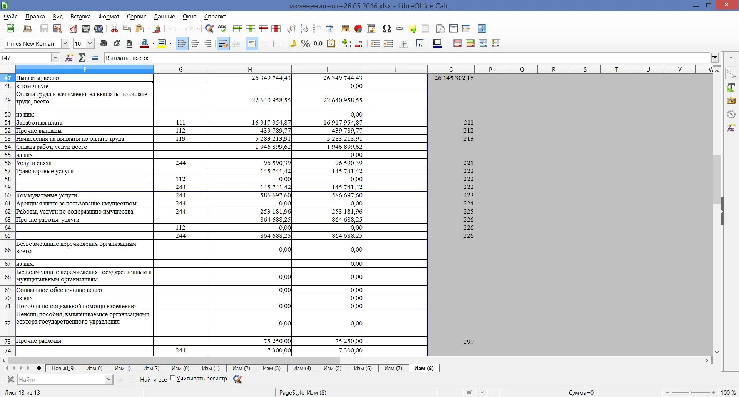Screen dimensions: 739x397
Task: Open Function Wizard fx icon
Action: pyautogui.click(x=69, y=58)
